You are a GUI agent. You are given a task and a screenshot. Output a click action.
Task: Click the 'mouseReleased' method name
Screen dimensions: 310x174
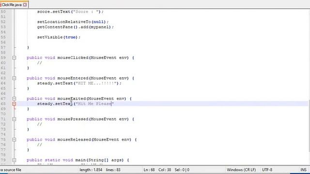(74, 140)
